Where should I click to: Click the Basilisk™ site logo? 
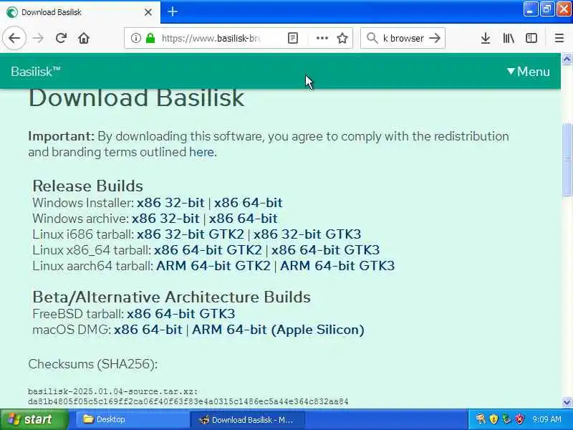(x=35, y=71)
